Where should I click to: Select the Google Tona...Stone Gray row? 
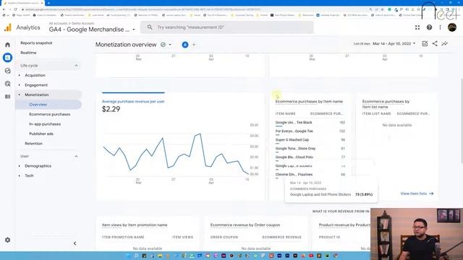[310, 149]
